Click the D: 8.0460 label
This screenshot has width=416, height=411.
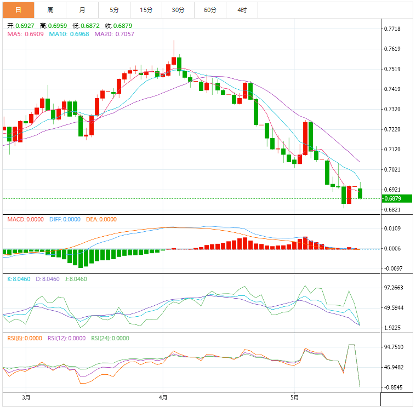pyautogui.click(x=48, y=279)
